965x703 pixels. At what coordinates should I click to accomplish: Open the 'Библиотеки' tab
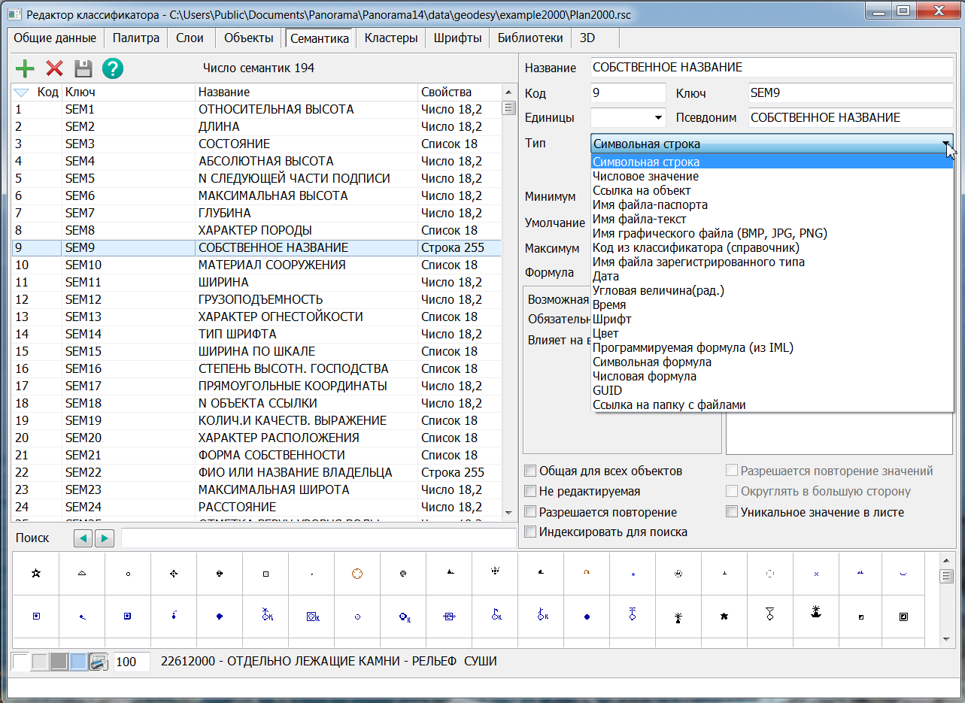[530, 38]
